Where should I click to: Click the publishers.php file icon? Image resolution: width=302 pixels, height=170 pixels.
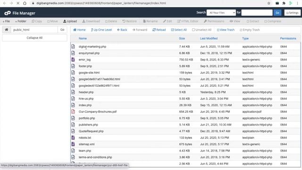point(73,125)
